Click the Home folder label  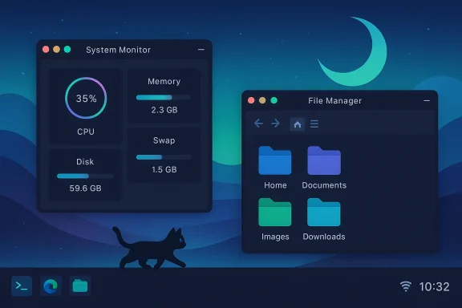pyautogui.click(x=275, y=185)
